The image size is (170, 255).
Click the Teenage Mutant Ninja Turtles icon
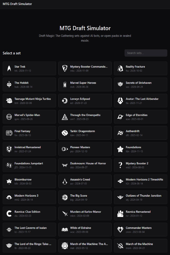(x=9, y=101)
